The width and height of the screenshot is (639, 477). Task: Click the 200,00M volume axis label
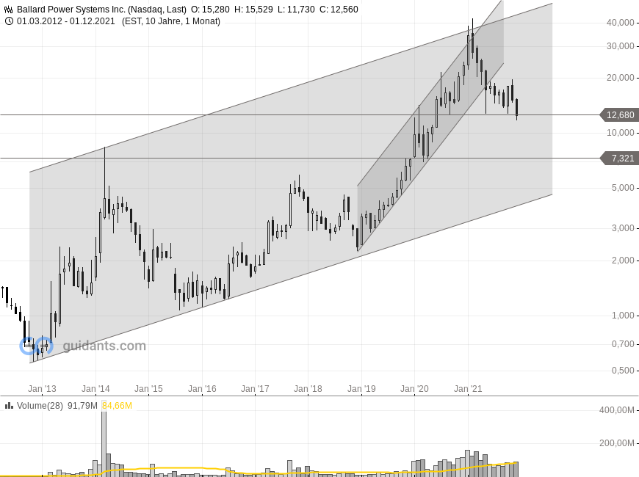[x=616, y=443]
